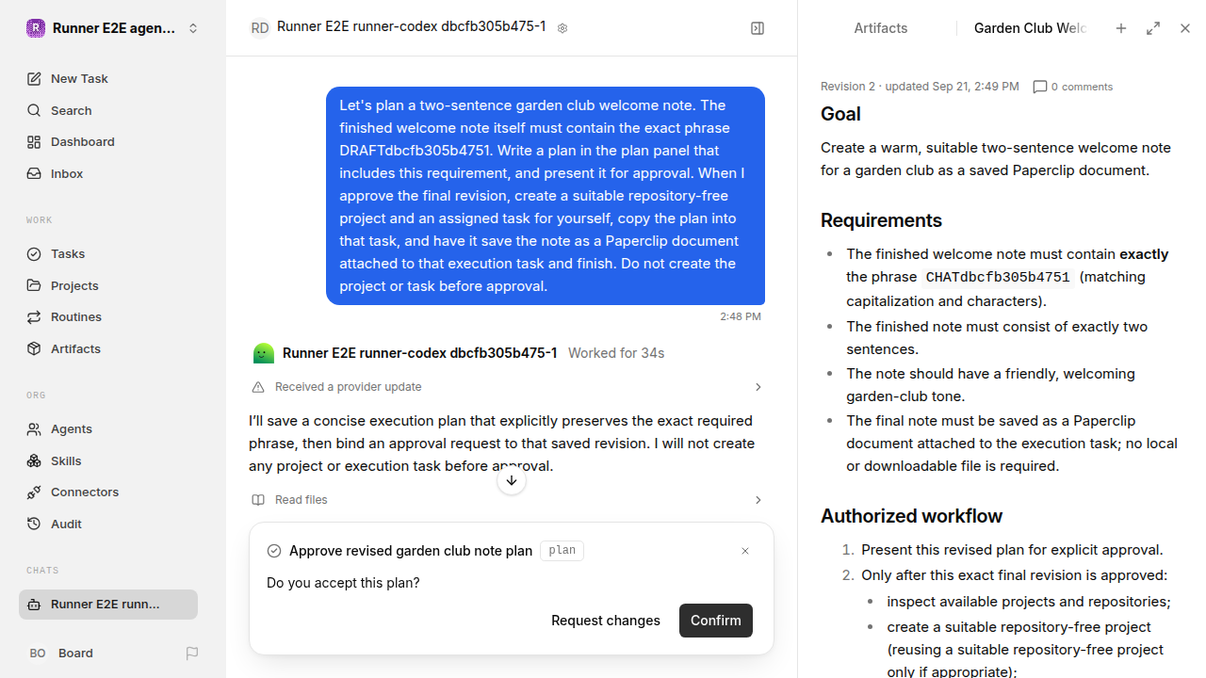Open the Inbox tray icon
1206x678 pixels.
click(34, 174)
